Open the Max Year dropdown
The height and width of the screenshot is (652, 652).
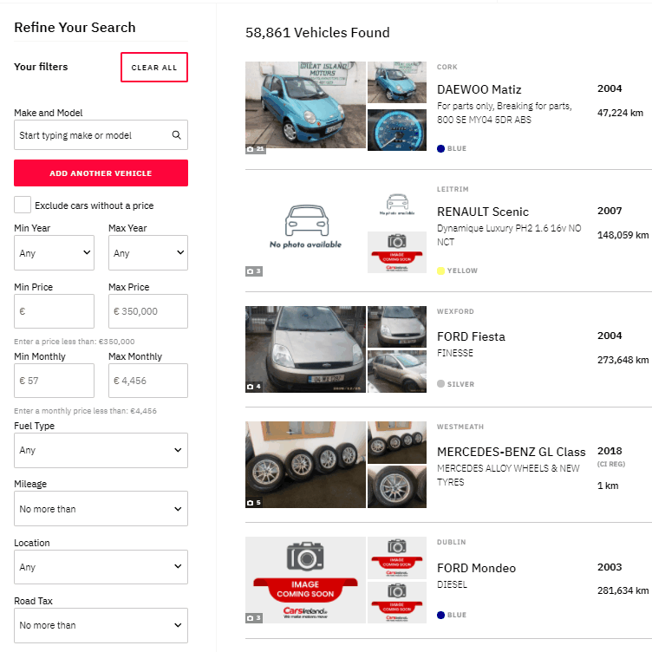click(148, 253)
